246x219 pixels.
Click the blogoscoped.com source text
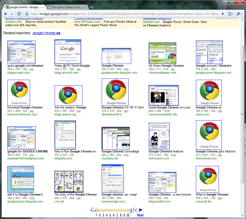18,73
